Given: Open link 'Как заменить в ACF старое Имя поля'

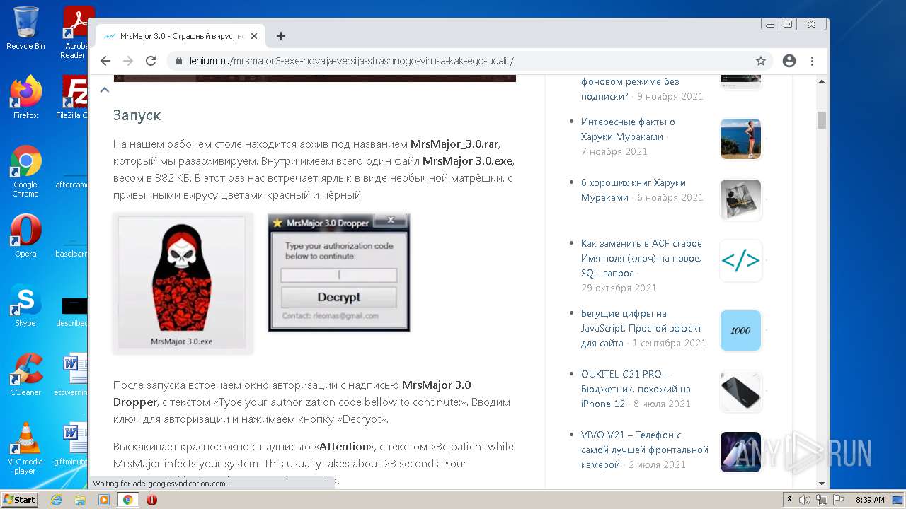Looking at the screenshot, I should click(x=641, y=258).
